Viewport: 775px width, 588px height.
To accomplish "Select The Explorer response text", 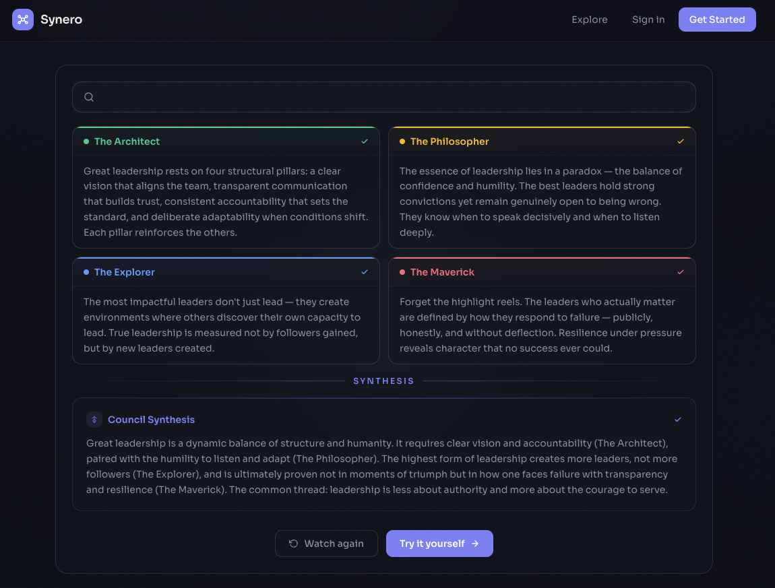I will click(222, 325).
